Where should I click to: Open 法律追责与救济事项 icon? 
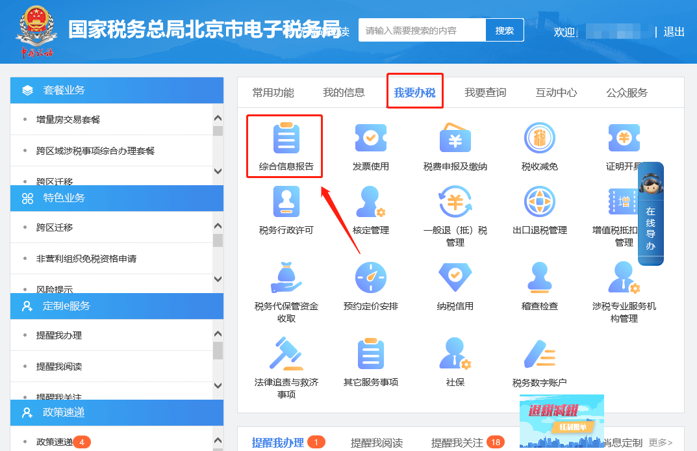click(286, 354)
